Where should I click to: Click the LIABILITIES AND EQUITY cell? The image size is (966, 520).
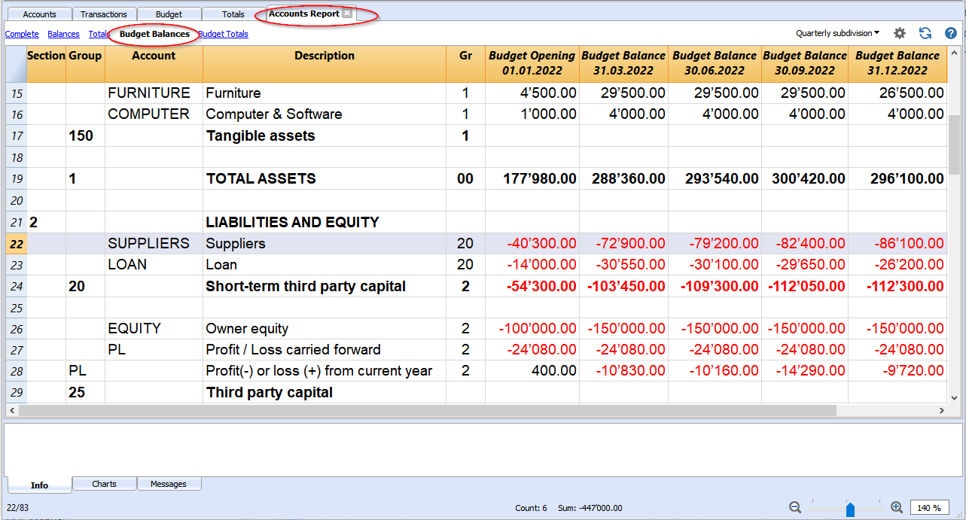[325, 223]
